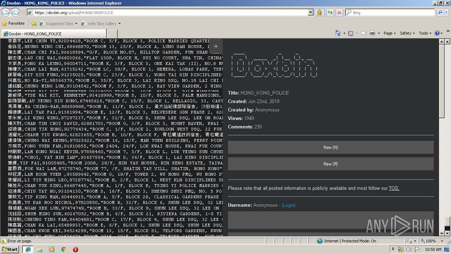
Task: Expand Suggested Sites dropdown arrow
Action: (76, 24)
